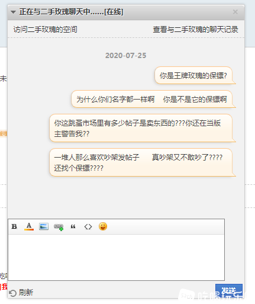Click the blue 发送 send button
This screenshot has height=304, width=255.
click(229, 291)
